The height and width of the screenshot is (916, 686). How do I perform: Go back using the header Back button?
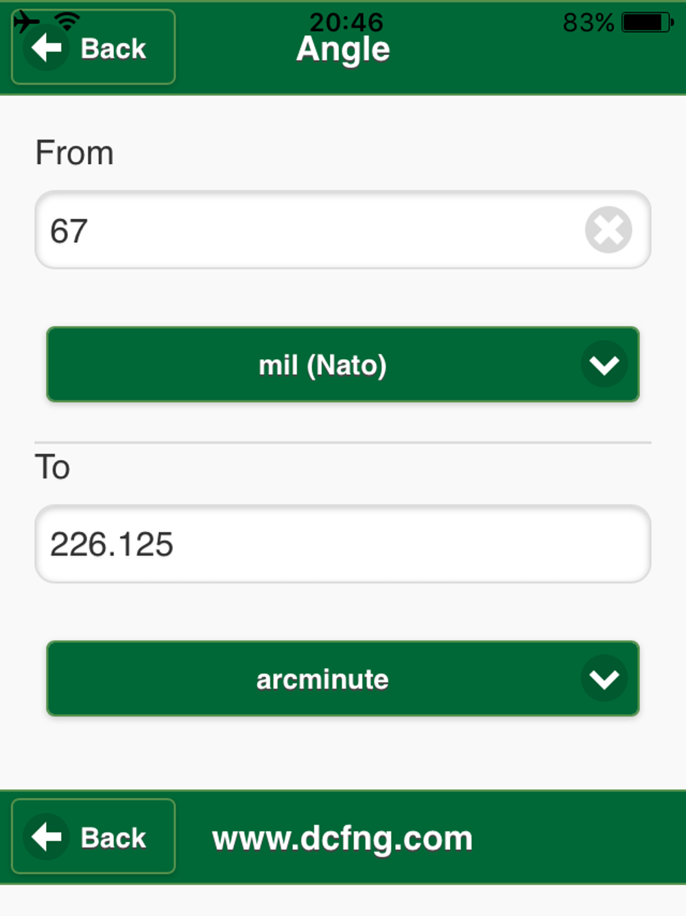click(93, 47)
